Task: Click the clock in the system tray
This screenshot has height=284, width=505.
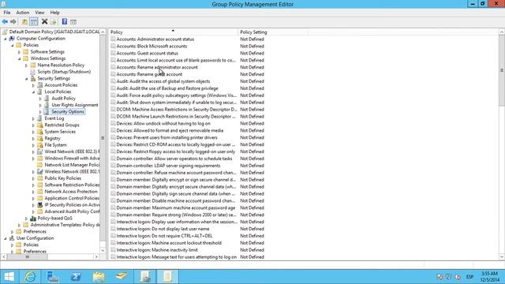Action: 489,277
